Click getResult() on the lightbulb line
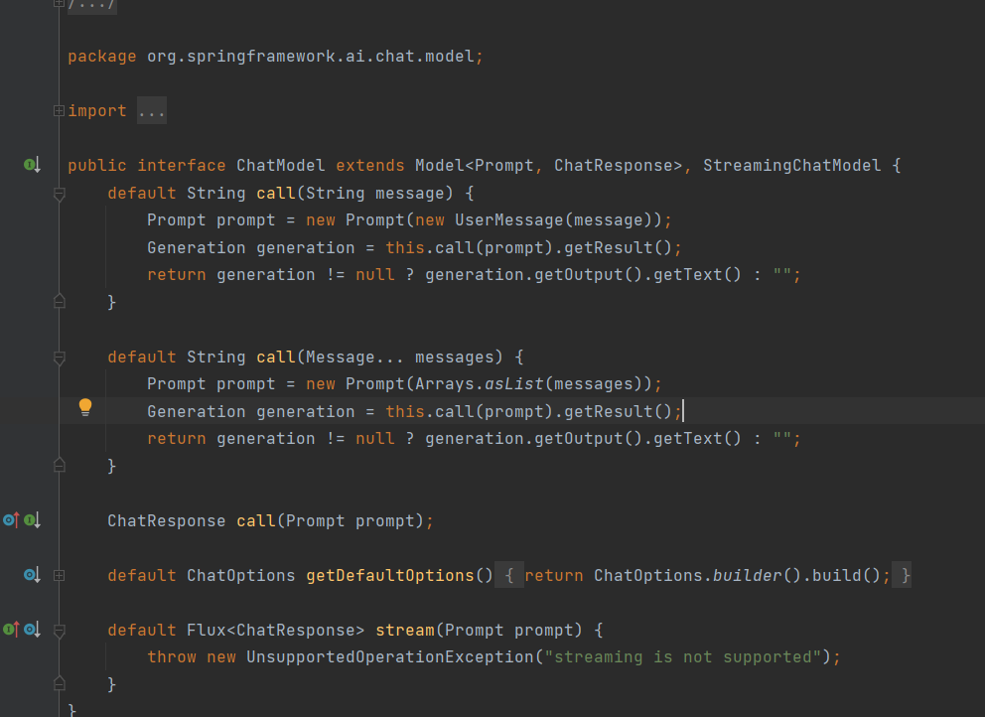985x717 pixels. point(619,411)
